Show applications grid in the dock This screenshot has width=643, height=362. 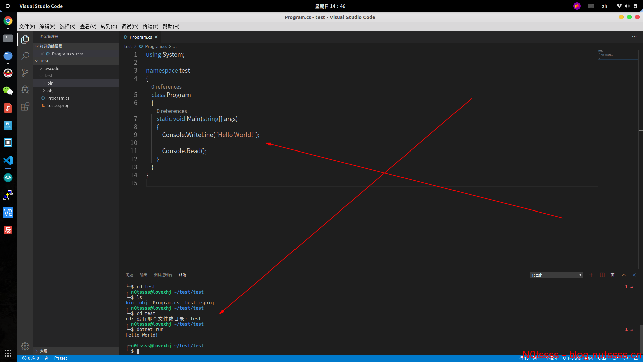(8, 353)
